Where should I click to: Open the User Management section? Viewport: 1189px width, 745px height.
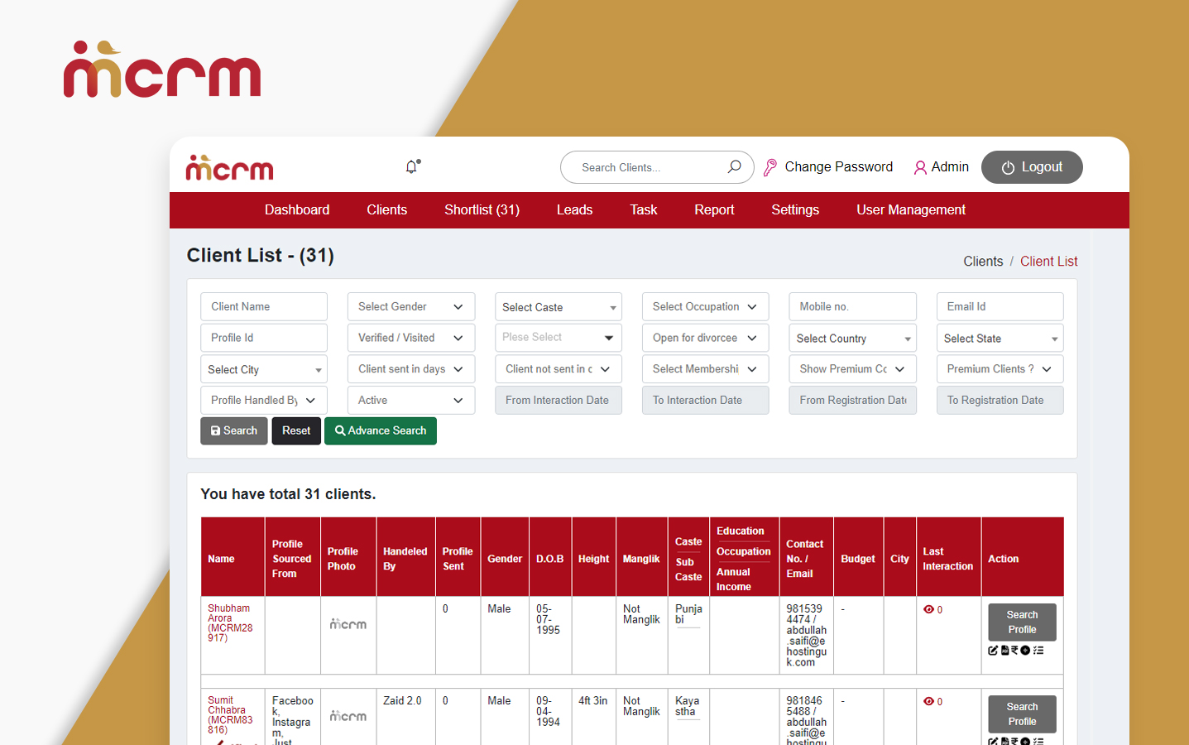click(911, 209)
